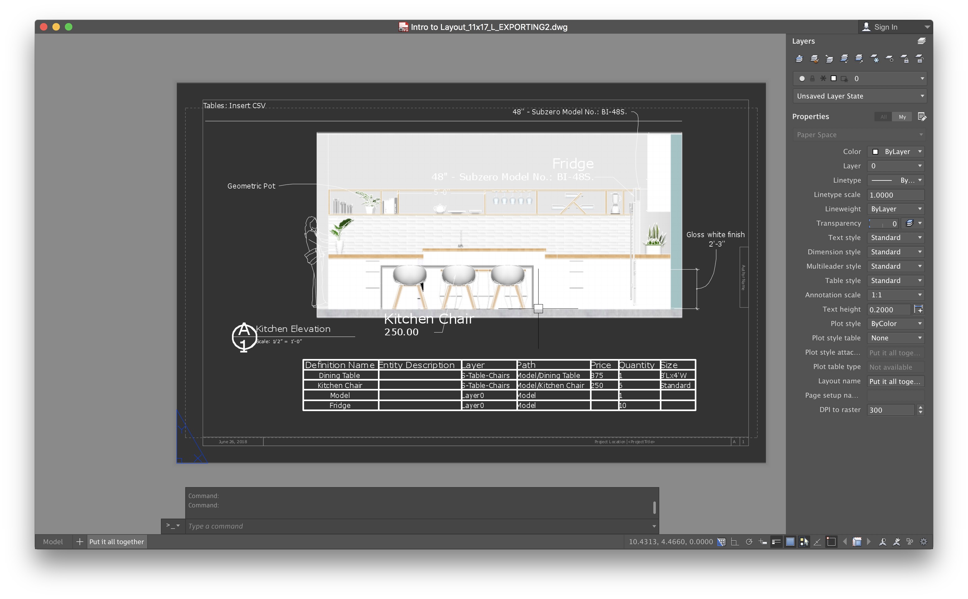Open the Layers palette stack icon
968x599 pixels.
921,41
